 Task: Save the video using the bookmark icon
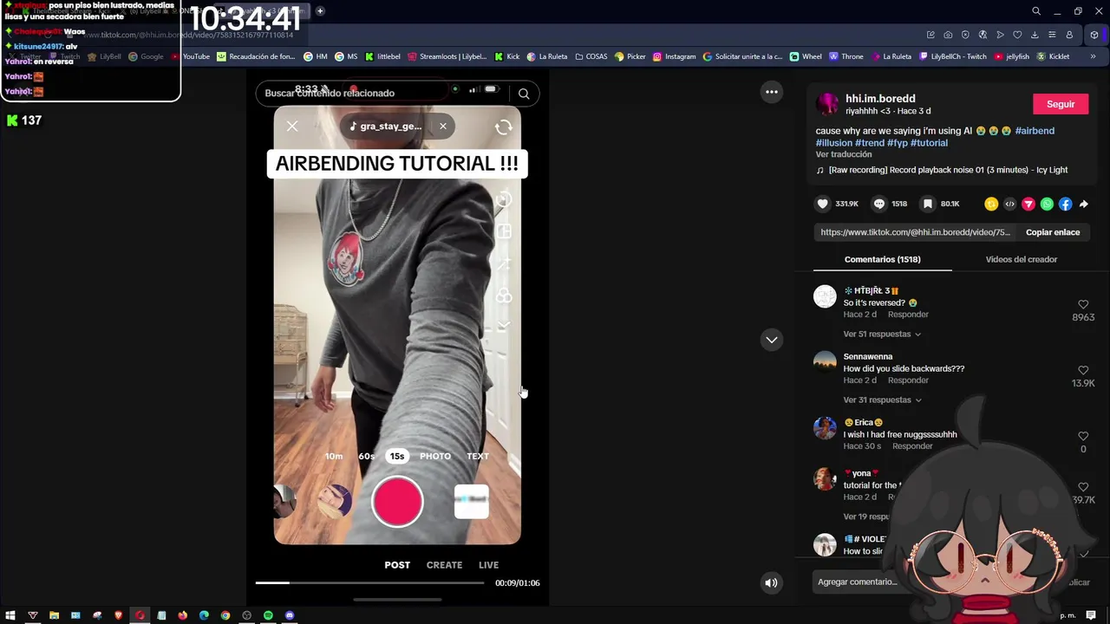coord(928,204)
